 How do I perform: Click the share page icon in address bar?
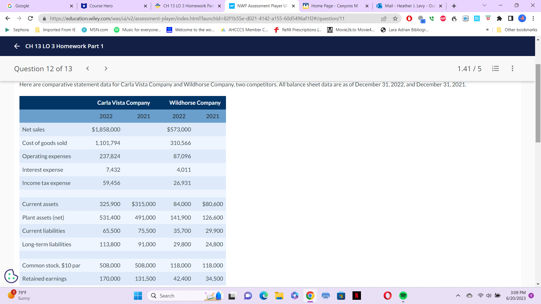tap(384, 19)
